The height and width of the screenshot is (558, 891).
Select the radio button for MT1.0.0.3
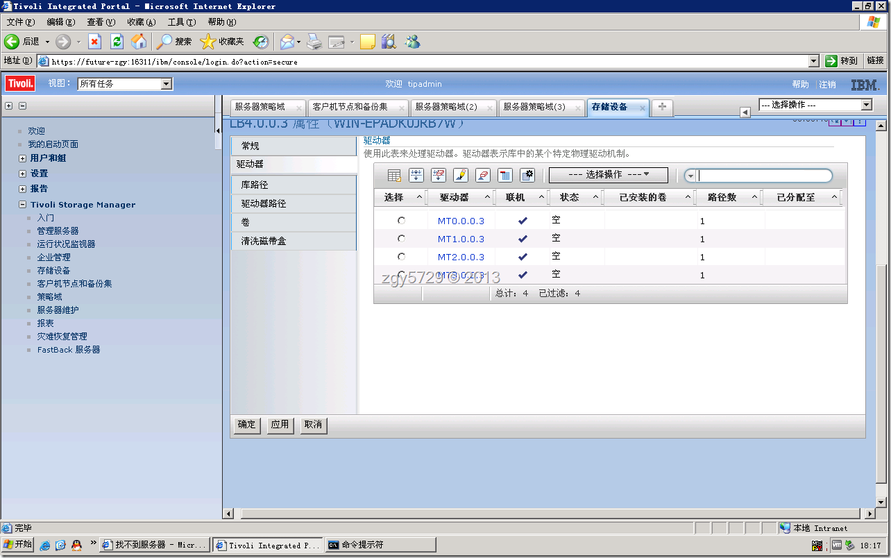point(401,238)
